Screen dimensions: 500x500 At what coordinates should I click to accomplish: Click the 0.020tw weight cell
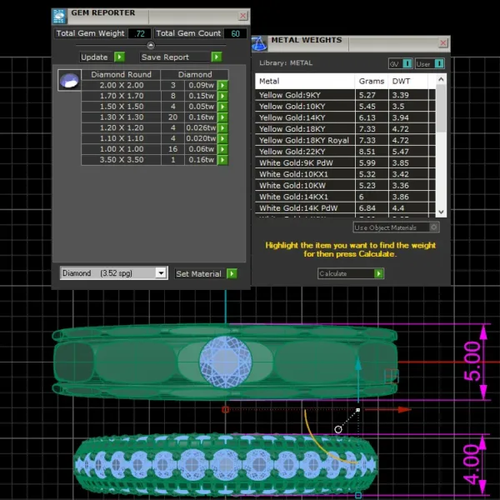click(x=201, y=138)
